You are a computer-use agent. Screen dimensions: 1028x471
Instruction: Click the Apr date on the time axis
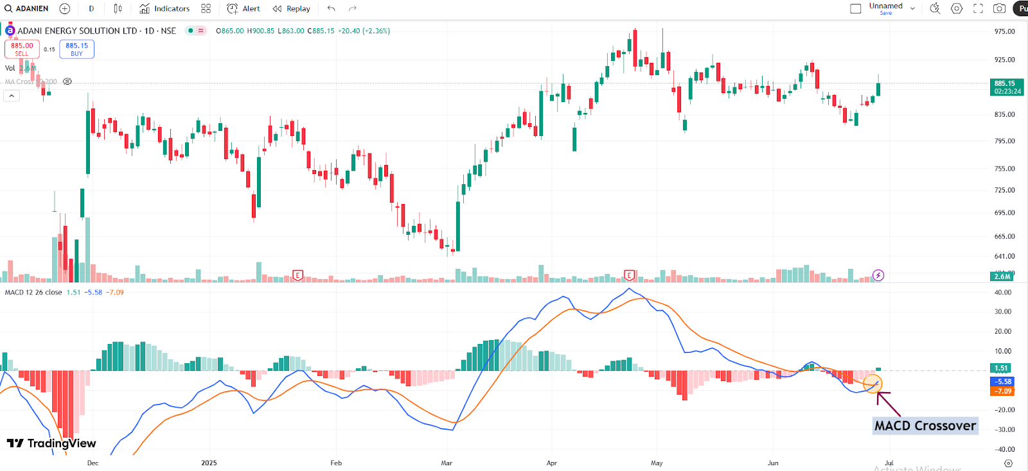pos(551,463)
